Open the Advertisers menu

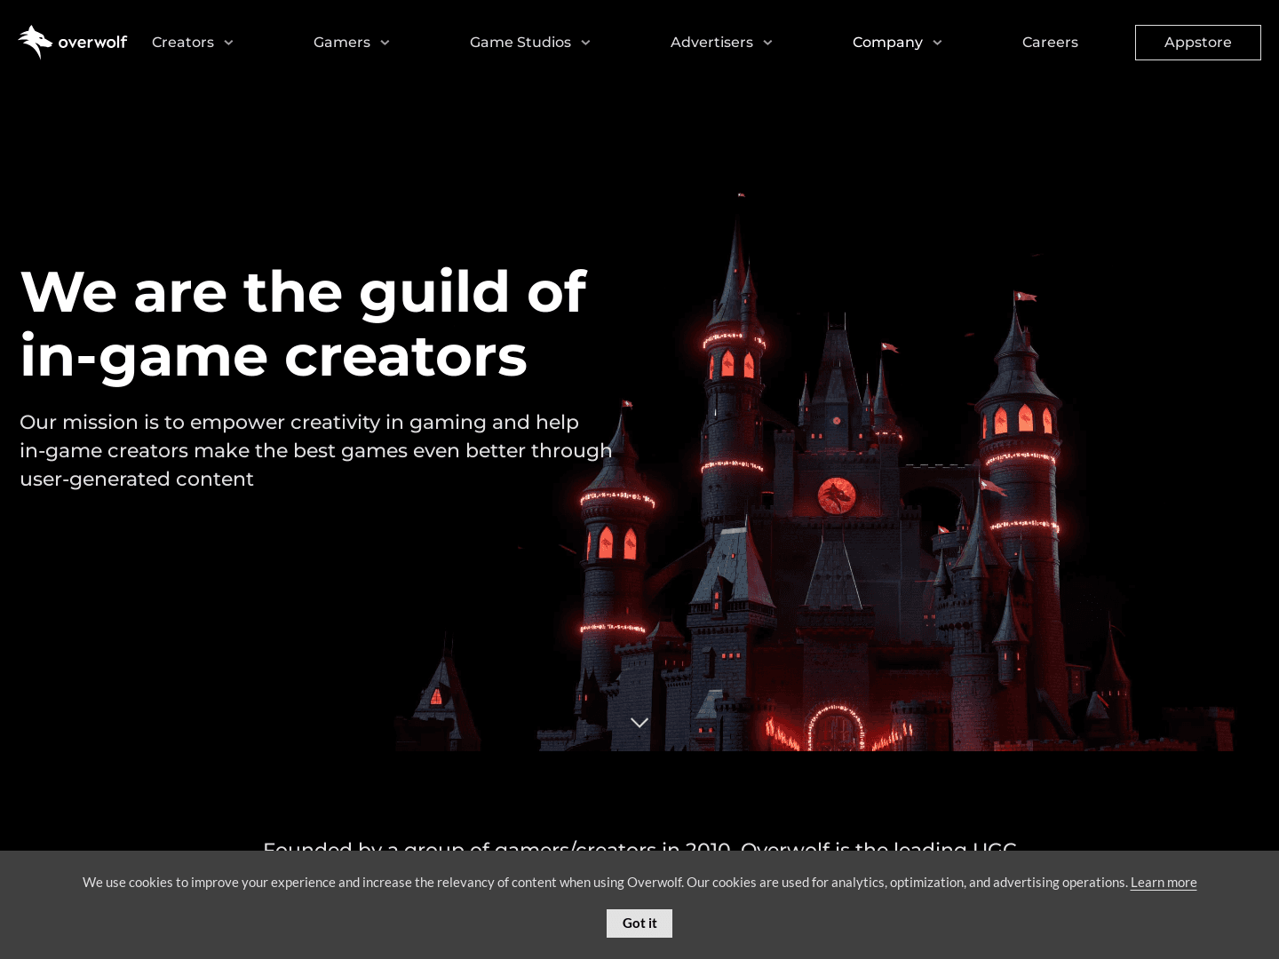(x=711, y=43)
